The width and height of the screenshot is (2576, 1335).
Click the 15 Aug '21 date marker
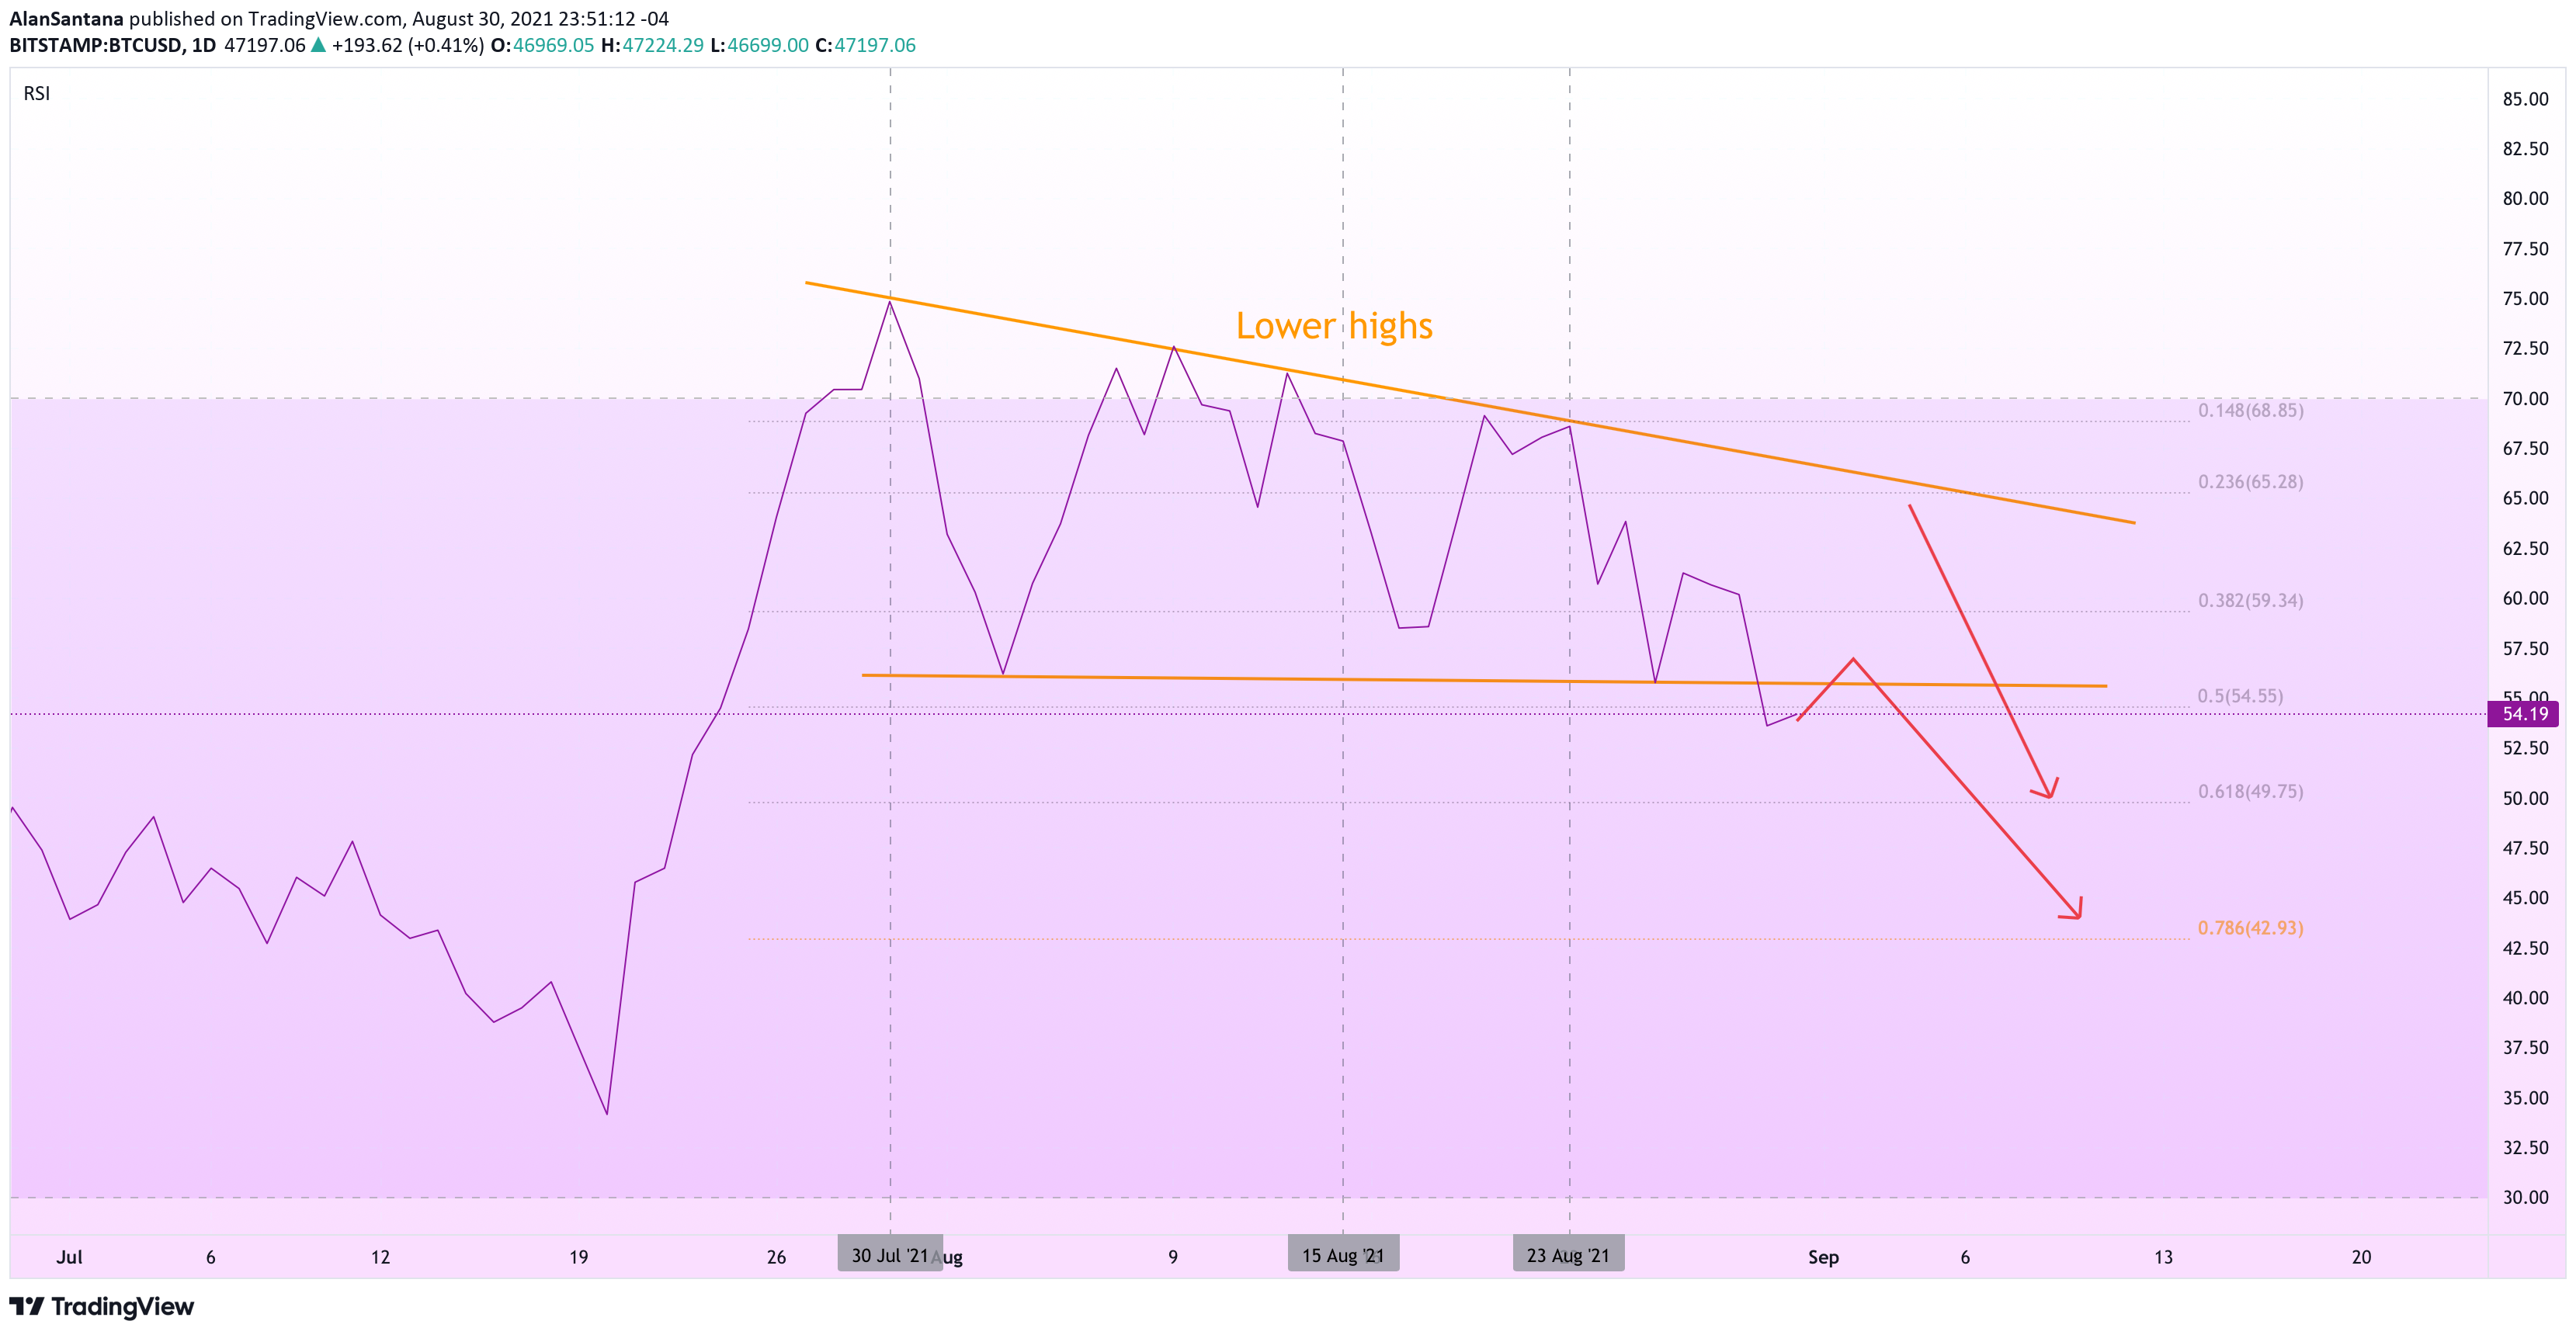pos(1343,1255)
